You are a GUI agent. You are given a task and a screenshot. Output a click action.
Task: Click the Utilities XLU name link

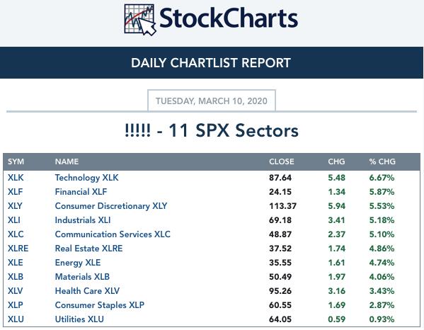[x=79, y=319]
